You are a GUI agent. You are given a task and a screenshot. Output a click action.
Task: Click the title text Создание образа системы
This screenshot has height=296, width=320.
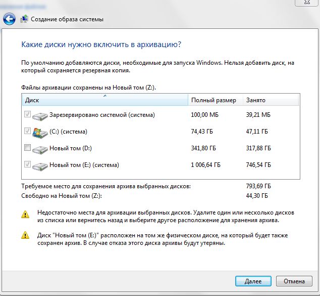(67, 19)
